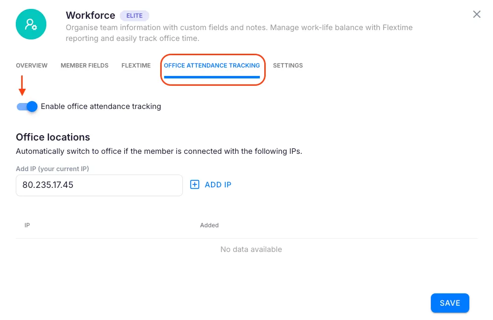The image size is (493, 320).
Task: Click the Workforce title text
Action: coord(90,16)
